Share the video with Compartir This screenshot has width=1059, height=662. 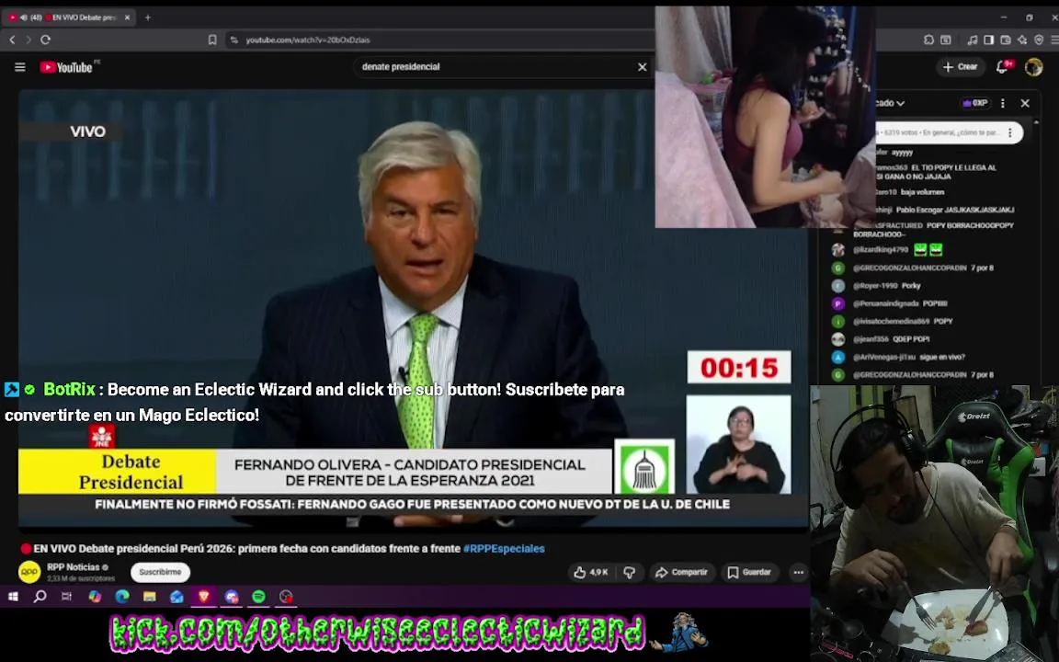pos(681,572)
